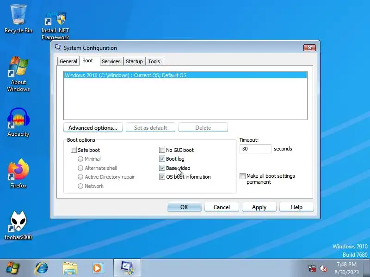Viewport: 370px width, 277px height.
Task: Open Windows Explorer from the taskbar
Action: 70,268
